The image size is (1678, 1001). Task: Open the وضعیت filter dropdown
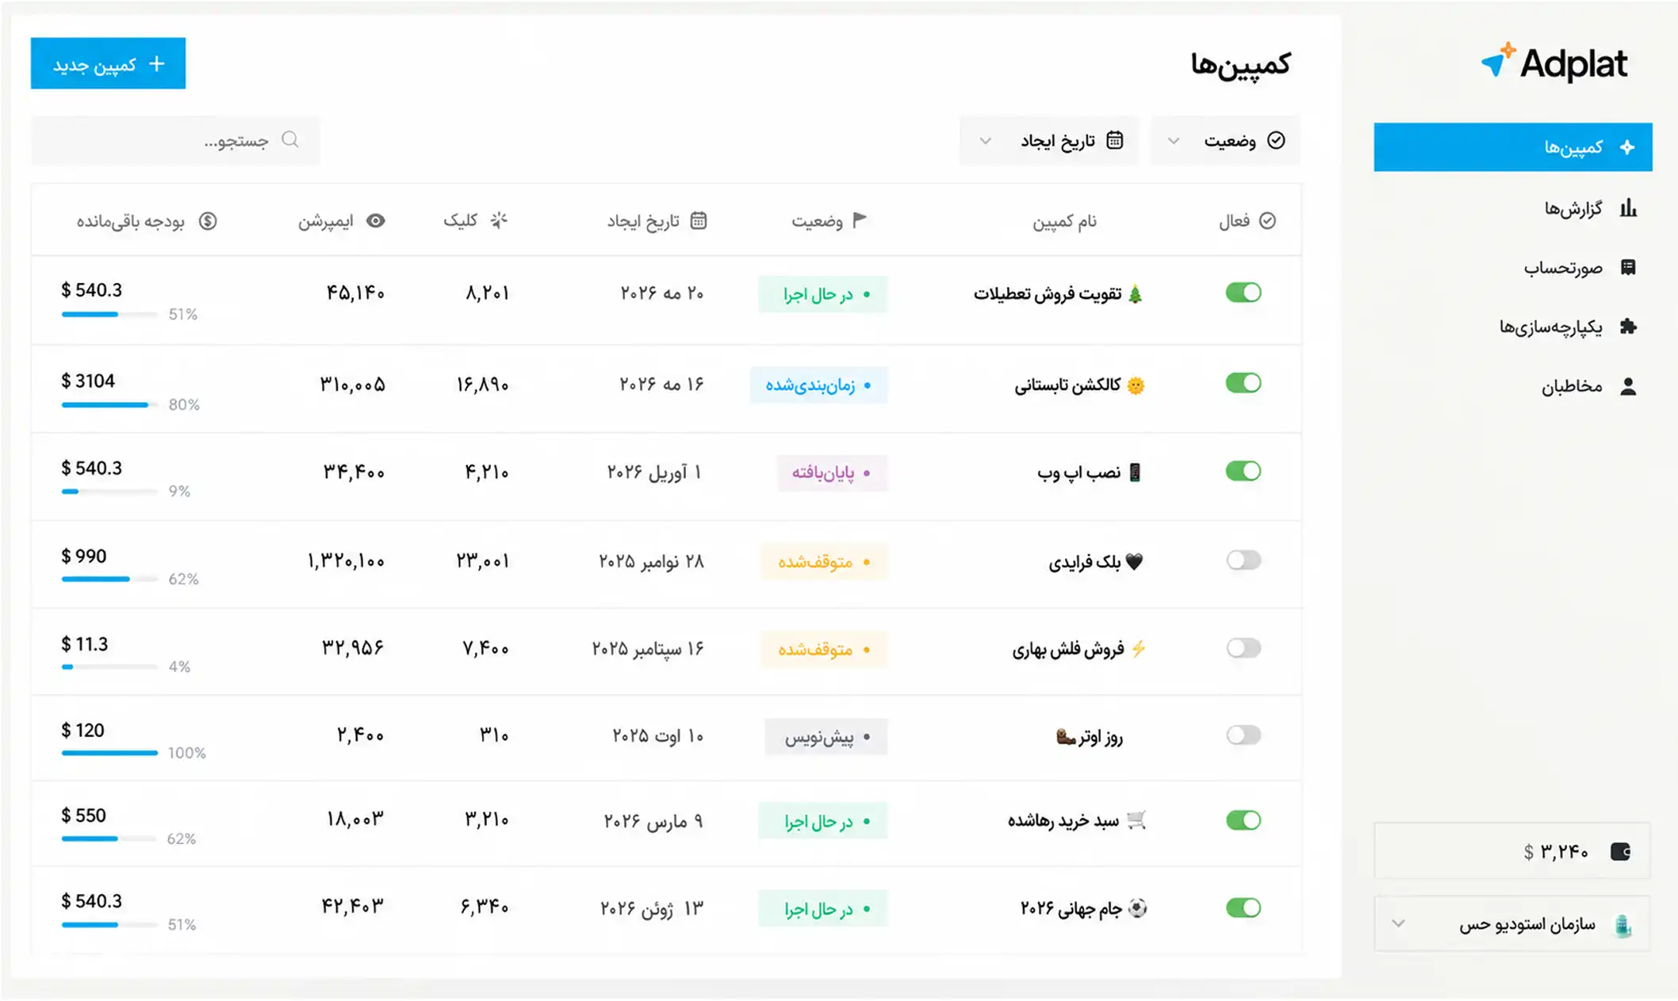(x=1224, y=140)
